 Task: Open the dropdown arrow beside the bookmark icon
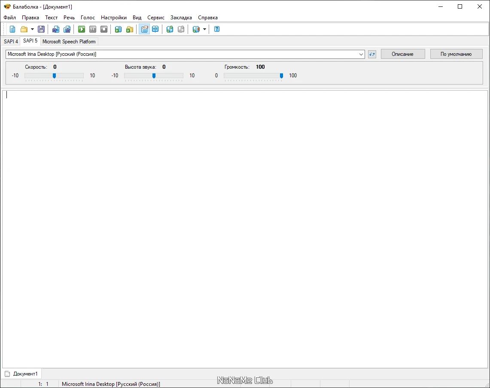coord(204,29)
